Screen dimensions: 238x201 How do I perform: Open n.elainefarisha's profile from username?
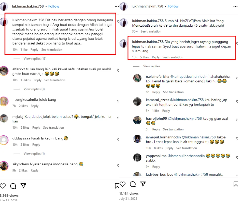[158, 76]
